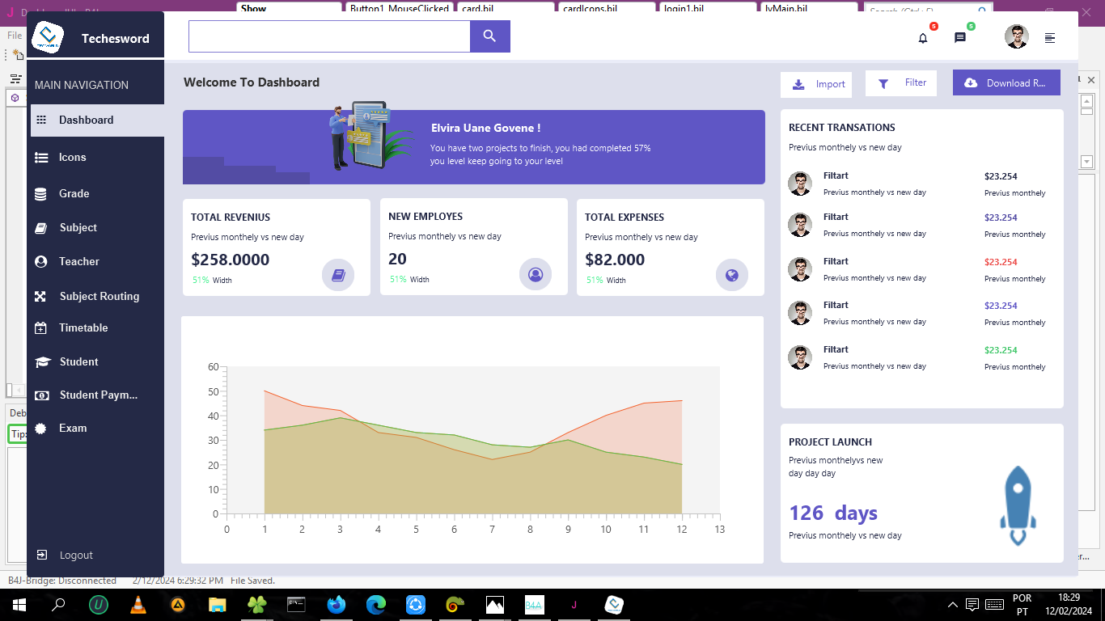Click the "126 days" text
The width and height of the screenshot is (1105, 621).
coord(833,513)
